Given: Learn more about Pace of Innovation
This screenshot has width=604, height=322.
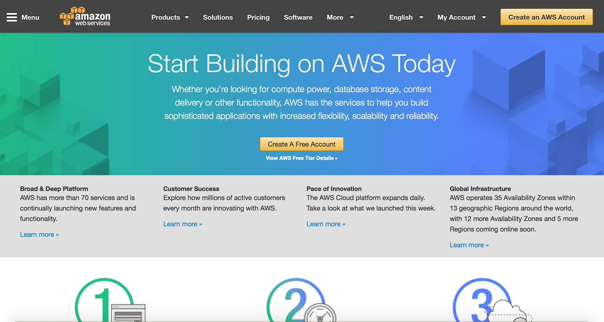Looking at the screenshot, I should 326,224.
